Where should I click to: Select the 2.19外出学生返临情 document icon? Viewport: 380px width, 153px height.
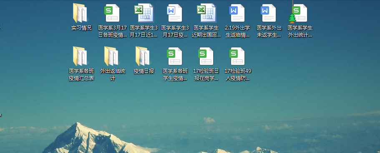pyautogui.click(x=237, y=13)
